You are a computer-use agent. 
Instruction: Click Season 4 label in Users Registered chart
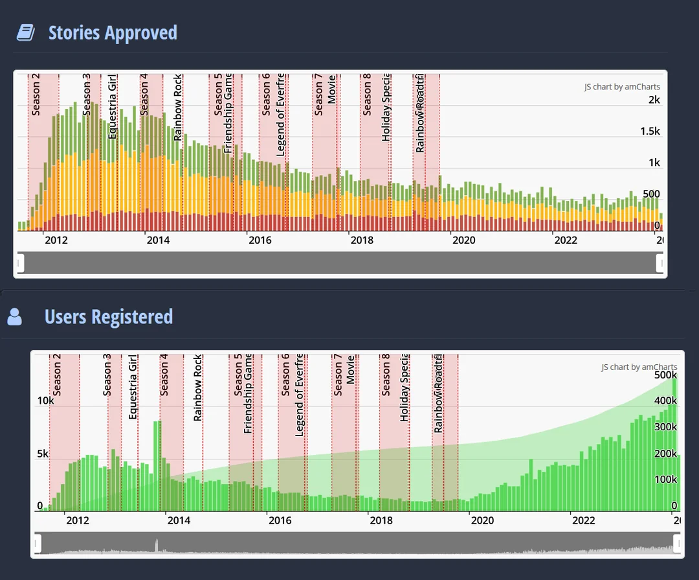(x=164, y=375)
